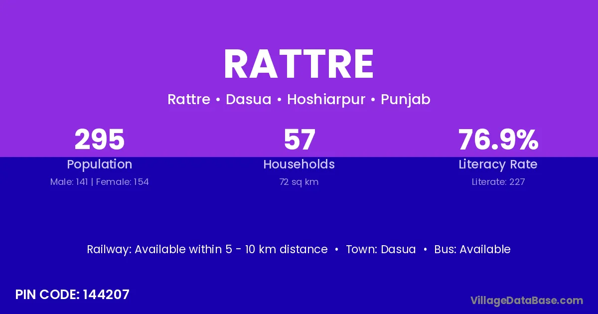Click the 76.9% literacy value
The height and width of the screenshot is (314, 598).
(x=498, y=140)
